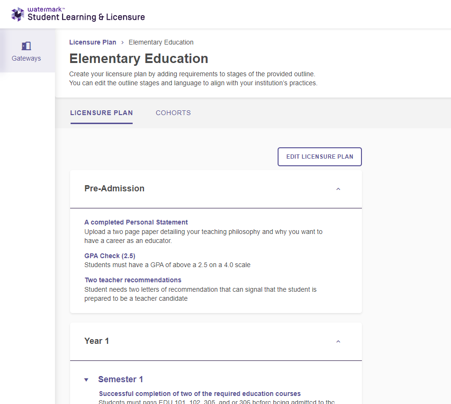Click the Pre-Admission section heading

click(114, 189)
